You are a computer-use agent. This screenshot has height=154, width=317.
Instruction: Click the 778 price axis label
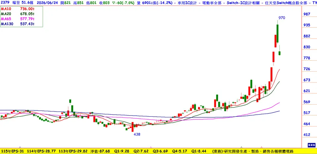click(307, 58)
